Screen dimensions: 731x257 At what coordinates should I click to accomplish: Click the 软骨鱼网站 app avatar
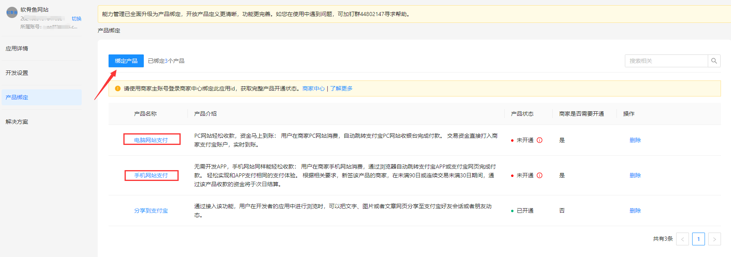[x=12, y=12]
